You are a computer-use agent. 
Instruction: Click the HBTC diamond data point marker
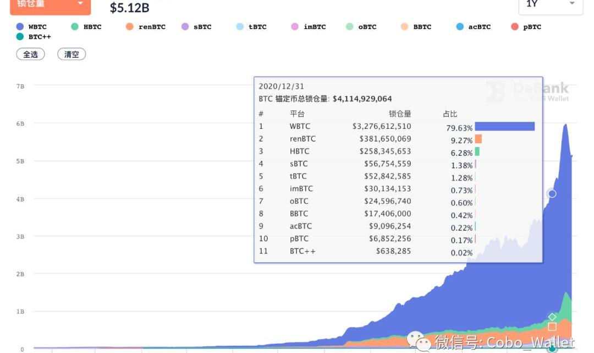click(552, 317)
